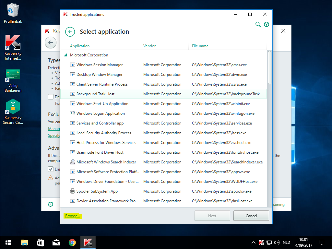Open the Mail app in the taskbar
332x249 pixels.
(x=56, y=243)
